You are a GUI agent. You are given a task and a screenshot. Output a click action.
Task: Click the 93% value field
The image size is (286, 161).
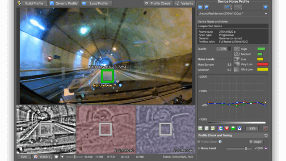(x=252, y=128)
